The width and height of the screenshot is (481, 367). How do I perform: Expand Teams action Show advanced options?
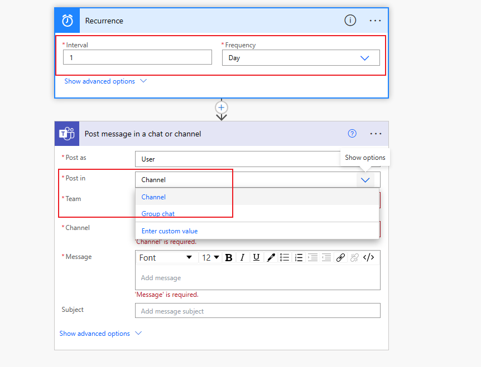(100, 334)
